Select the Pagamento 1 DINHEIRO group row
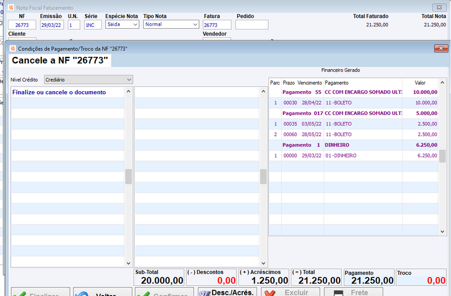The image size is (451, 296). pos(353,145)
